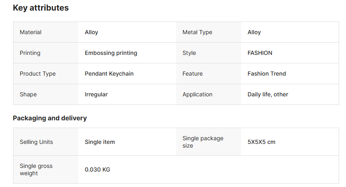Select the Alloy value beside Metal Type

(254, 32)
